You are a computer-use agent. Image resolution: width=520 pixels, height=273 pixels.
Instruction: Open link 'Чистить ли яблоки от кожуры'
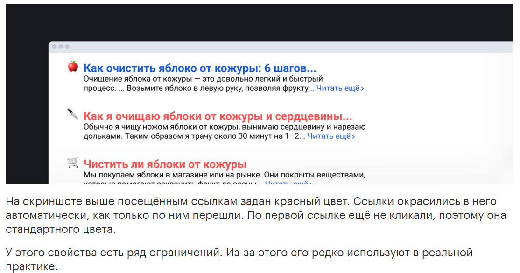[x=165, y=164]
